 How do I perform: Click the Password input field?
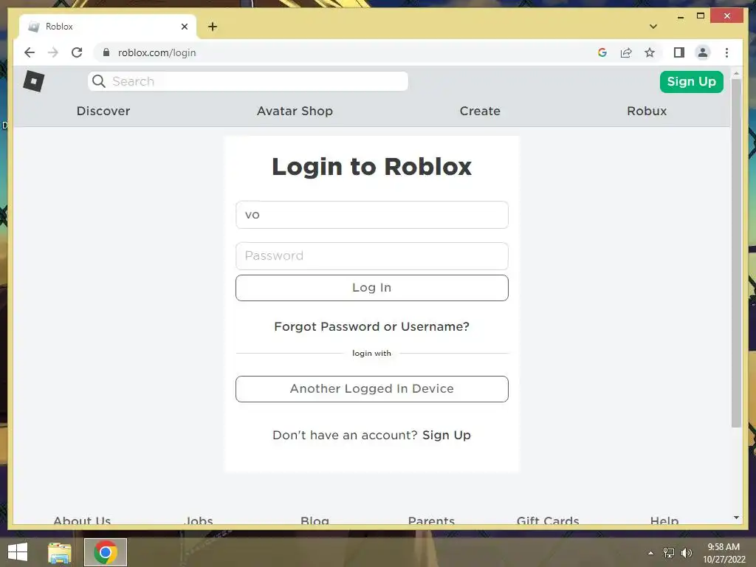pos(372,256)
